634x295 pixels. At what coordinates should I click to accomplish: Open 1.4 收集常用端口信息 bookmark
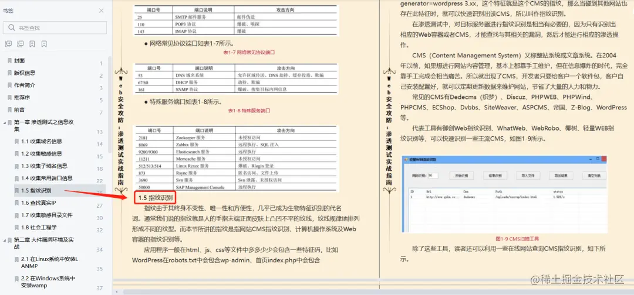point(47,178)
